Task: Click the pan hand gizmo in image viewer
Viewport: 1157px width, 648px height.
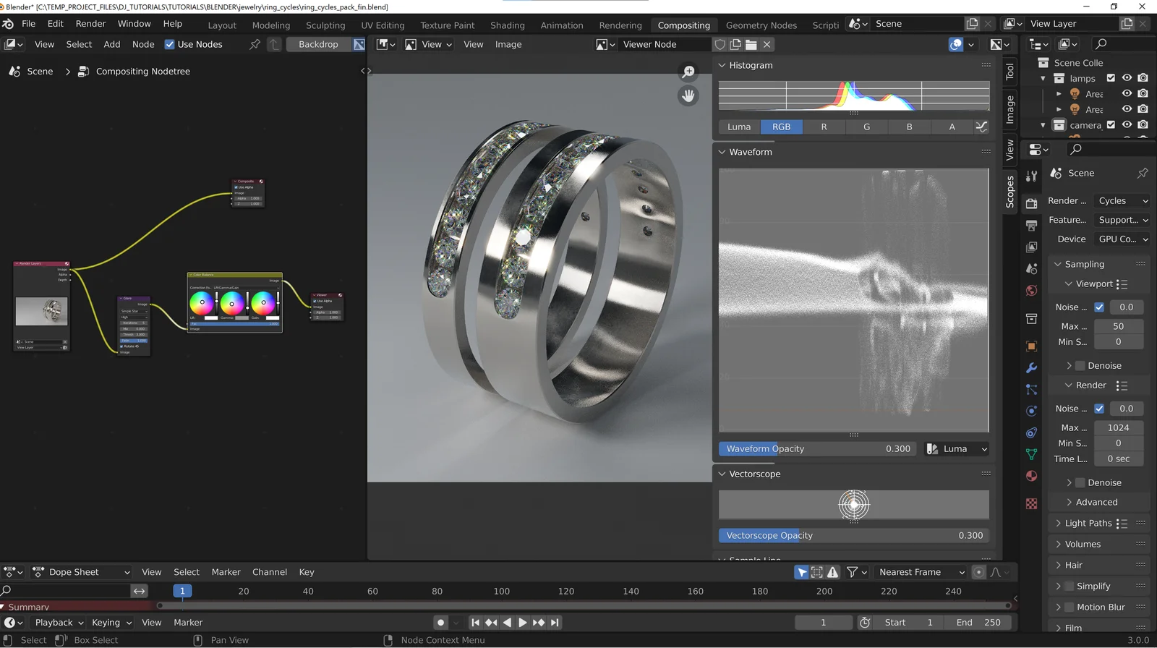Action: coord(688,95)
